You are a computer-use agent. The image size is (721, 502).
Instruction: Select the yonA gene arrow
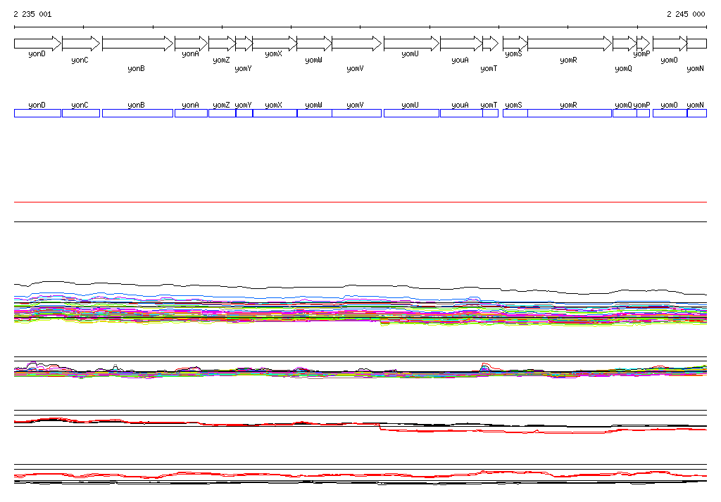click(191, 44)
